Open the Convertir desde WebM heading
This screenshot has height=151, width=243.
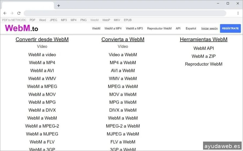42,39
